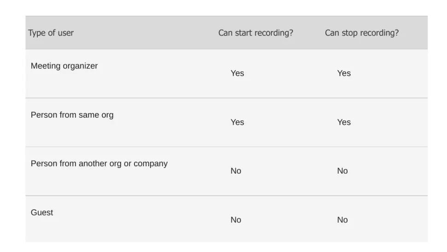Click the "Can stop recording?" header

362,33
